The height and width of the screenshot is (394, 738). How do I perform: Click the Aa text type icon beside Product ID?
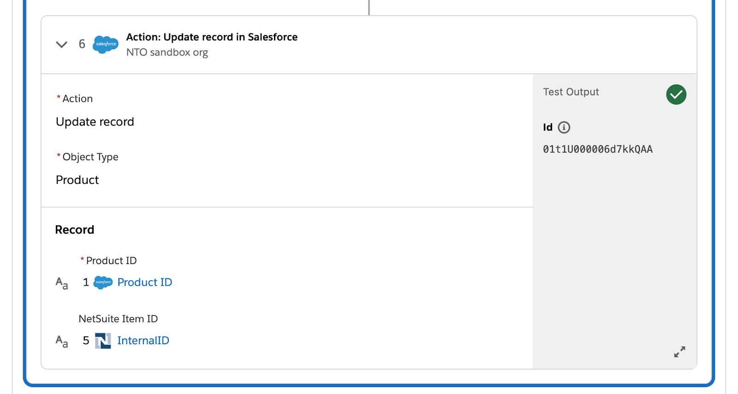(x=62, y=283)
